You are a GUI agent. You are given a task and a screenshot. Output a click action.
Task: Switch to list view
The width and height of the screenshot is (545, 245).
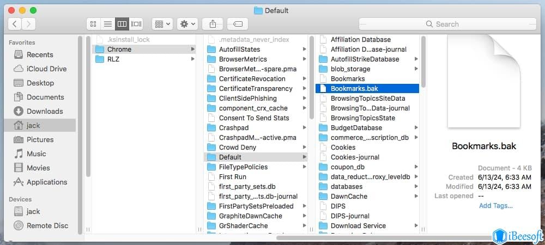(108, 24)
